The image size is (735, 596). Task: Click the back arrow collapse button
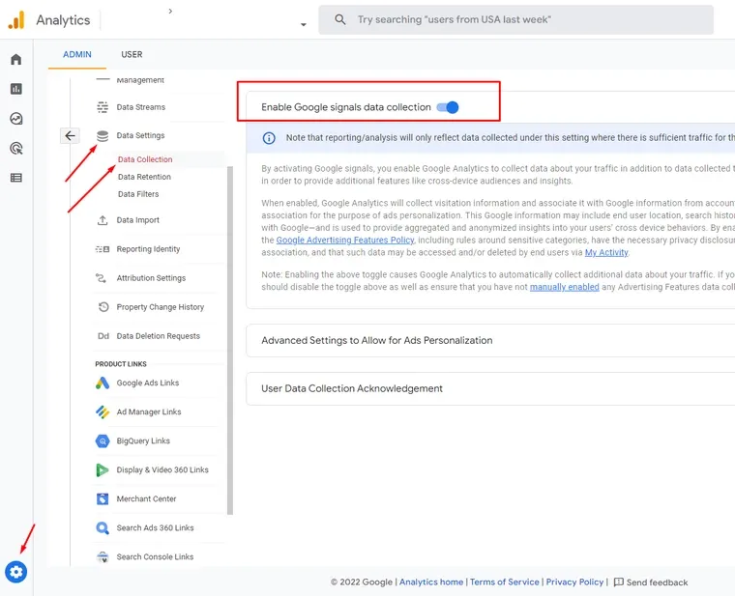(70, 136)
